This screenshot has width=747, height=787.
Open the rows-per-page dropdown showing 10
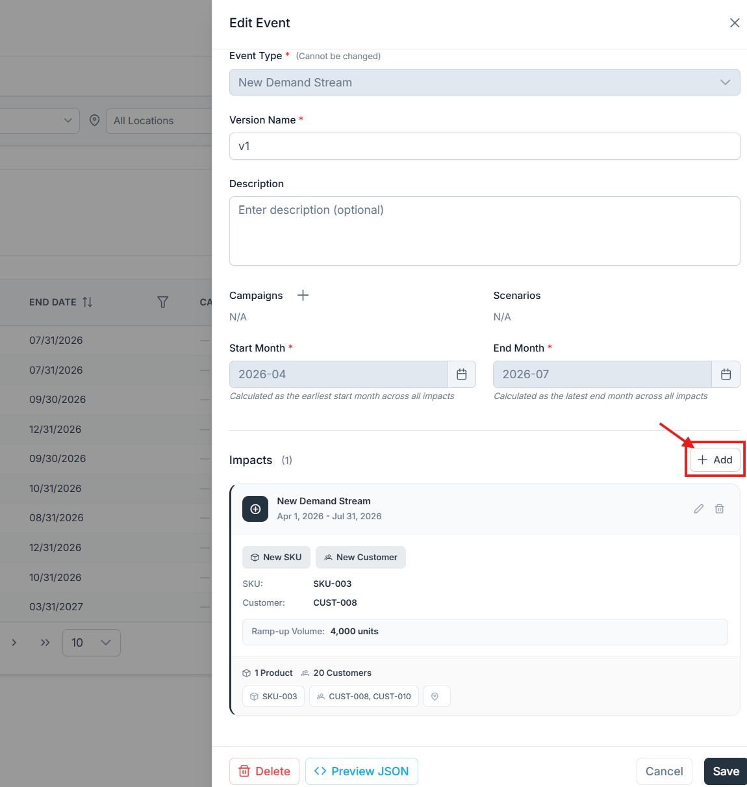[92, 643]
